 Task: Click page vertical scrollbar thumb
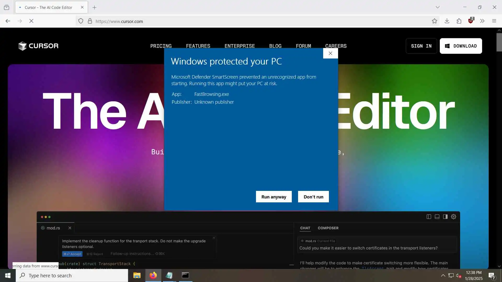[x=499, y=42]
